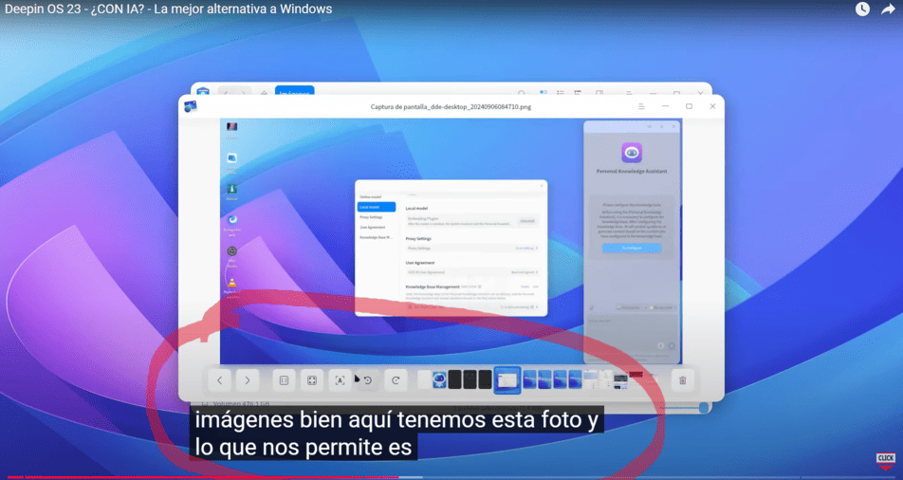Screen dimensions: 903x480
Task: Click the YouTube share arrow icon
Action: (888, 9)
